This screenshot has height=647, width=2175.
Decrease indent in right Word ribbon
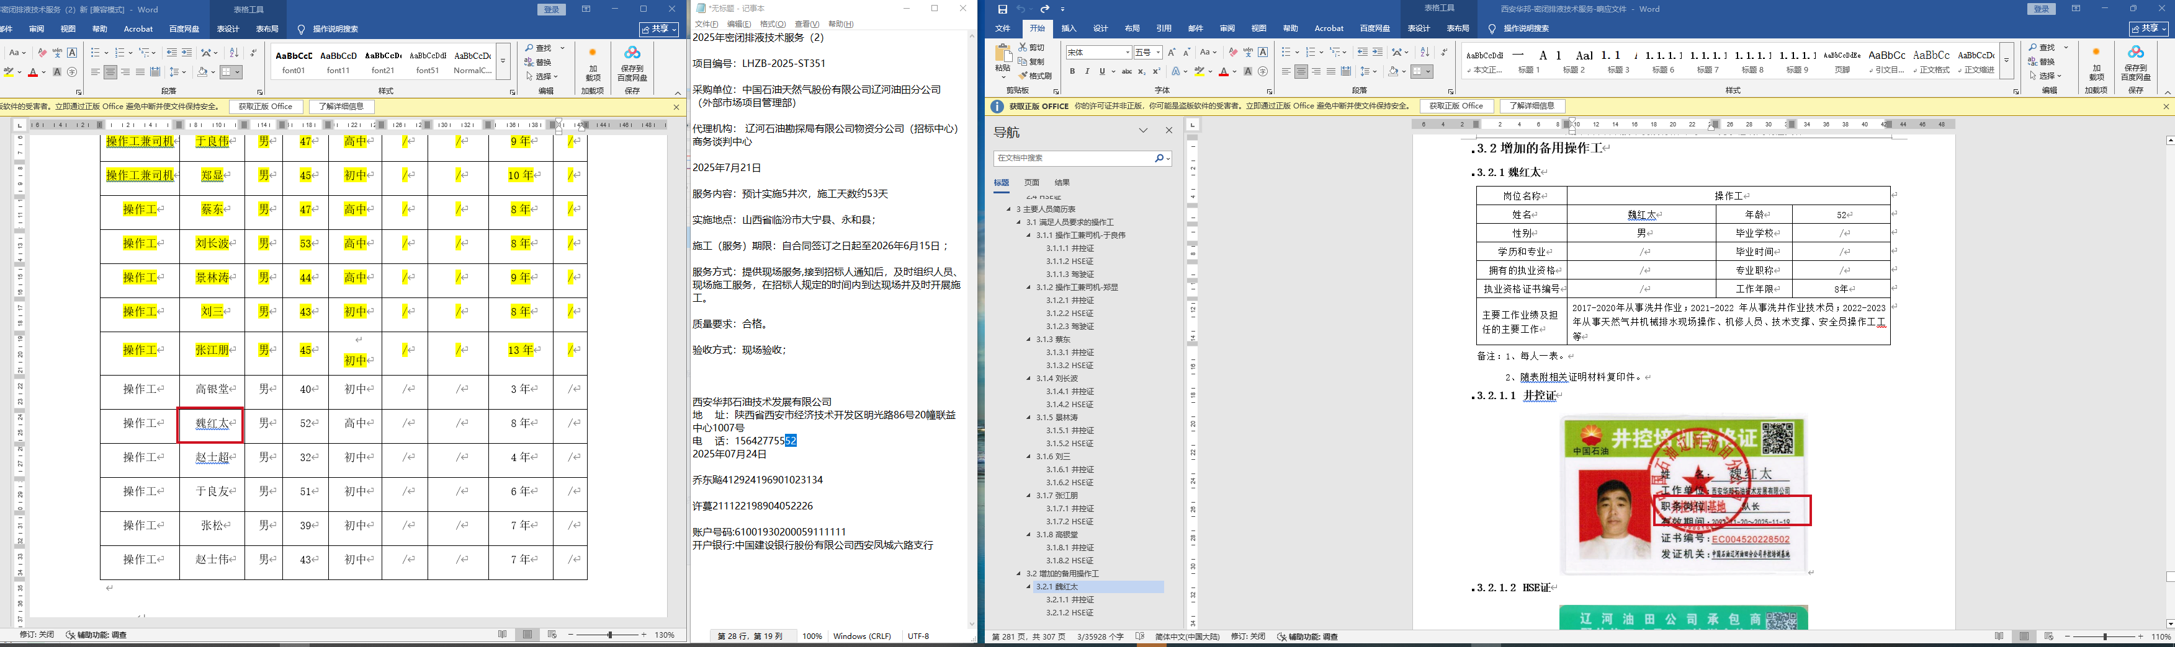click(1363, 52)
